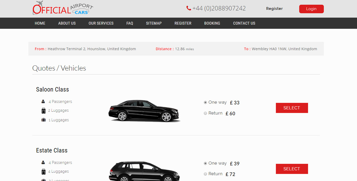Open the Our Services menu item

point(101,23)
